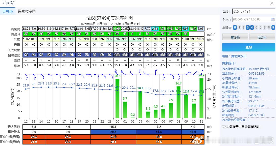Click the weather phenomenon icon at 00时
Viewport: 276px width, 147px height.
click(x=117, y=49)
